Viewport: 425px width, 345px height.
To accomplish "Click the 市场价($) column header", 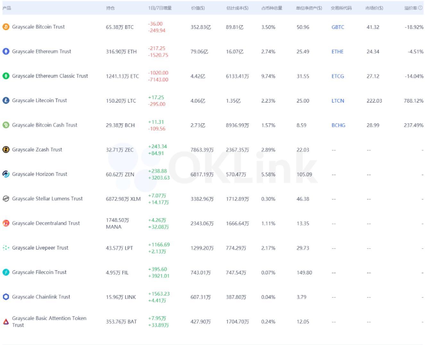I will (x=374, y=8).
